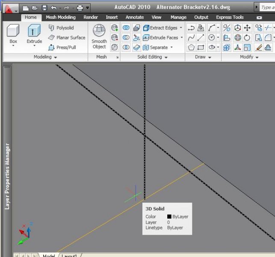Select the Move tool with four arrows
The height and width of the screenshot is (257, 275).
point(247,28)
